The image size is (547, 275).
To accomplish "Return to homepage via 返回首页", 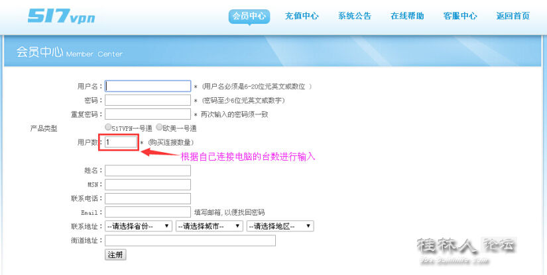I will [x=513, y=17].
